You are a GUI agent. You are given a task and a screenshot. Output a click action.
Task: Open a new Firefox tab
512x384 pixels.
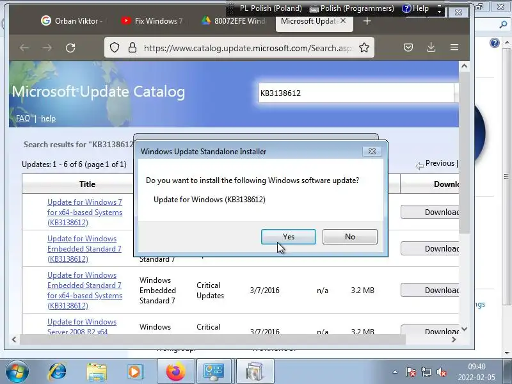[x=367, y=21]
